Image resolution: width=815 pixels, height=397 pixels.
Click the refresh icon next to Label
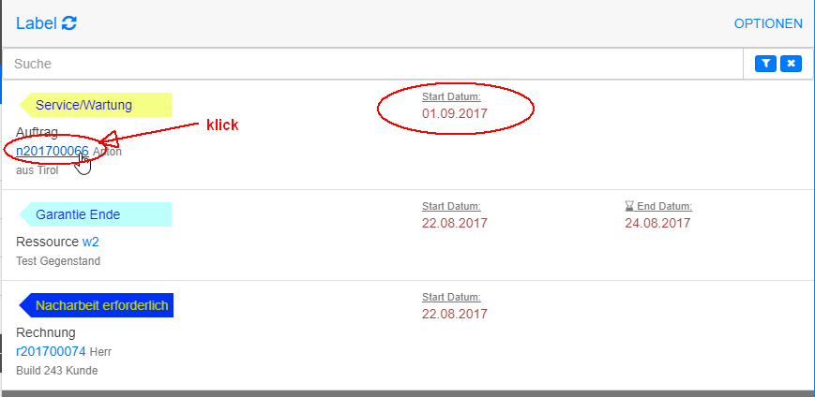tap(69, 23)
